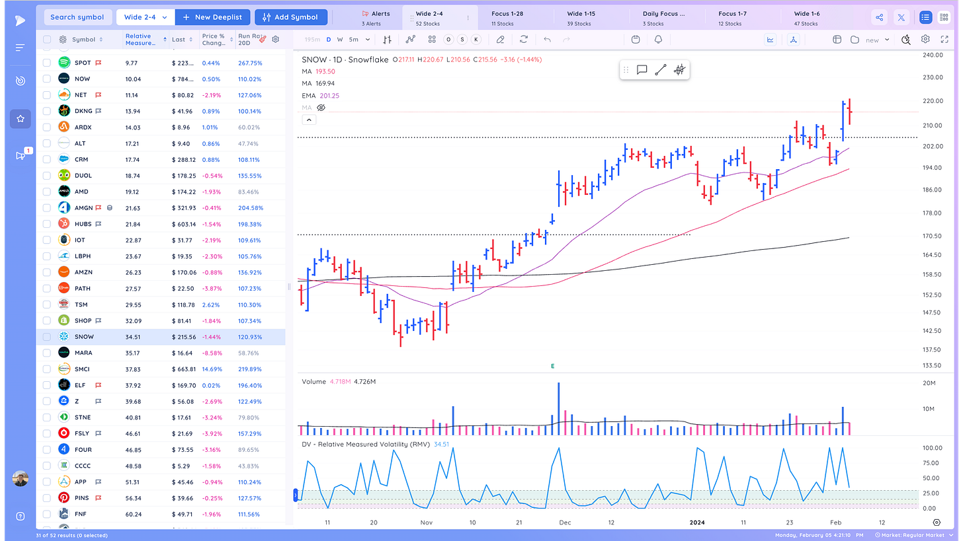Image resolution: width=963 pixels, height=541 pixels.
Task: Open chart magnifier search icon
Action: [906, 40]
